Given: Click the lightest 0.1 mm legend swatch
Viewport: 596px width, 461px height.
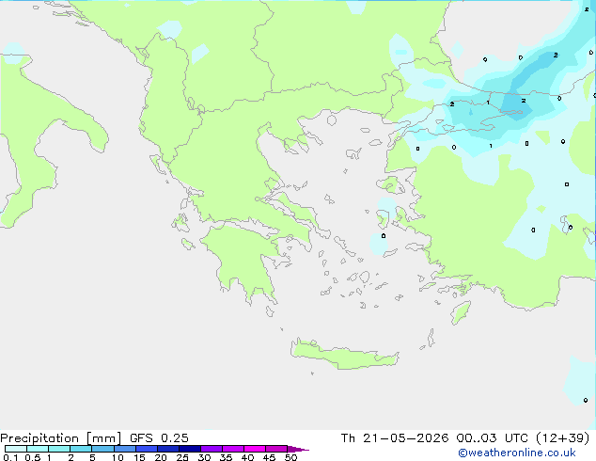Looking at the screenshot, I should click(16, 449).
